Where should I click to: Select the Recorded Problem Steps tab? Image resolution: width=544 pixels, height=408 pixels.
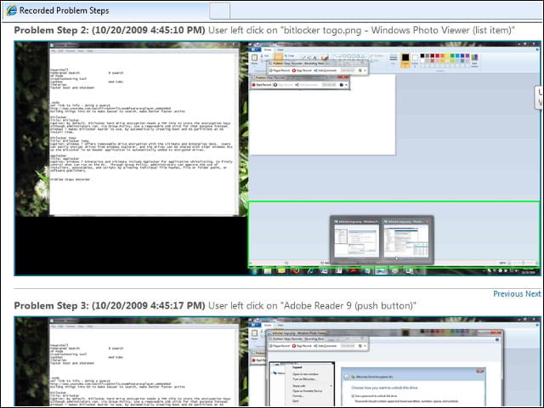pyautogui.click(x=105, y=11)
